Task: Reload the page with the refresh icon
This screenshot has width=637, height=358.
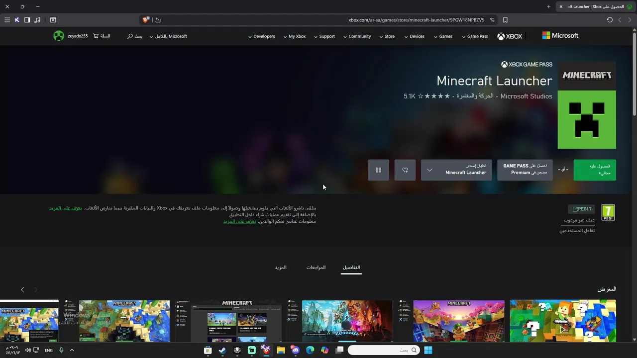Action: (610, 20)
